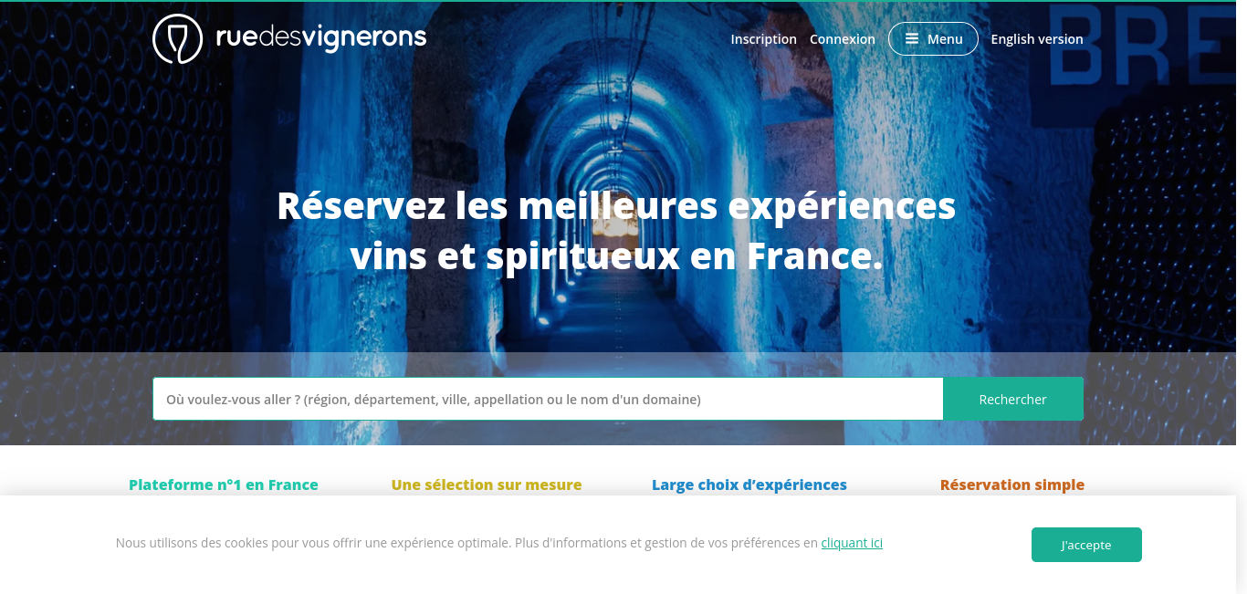Select the Plateforme n°1 en France heading
Screen dimensions: 1247x594
(x=224, y=485)
